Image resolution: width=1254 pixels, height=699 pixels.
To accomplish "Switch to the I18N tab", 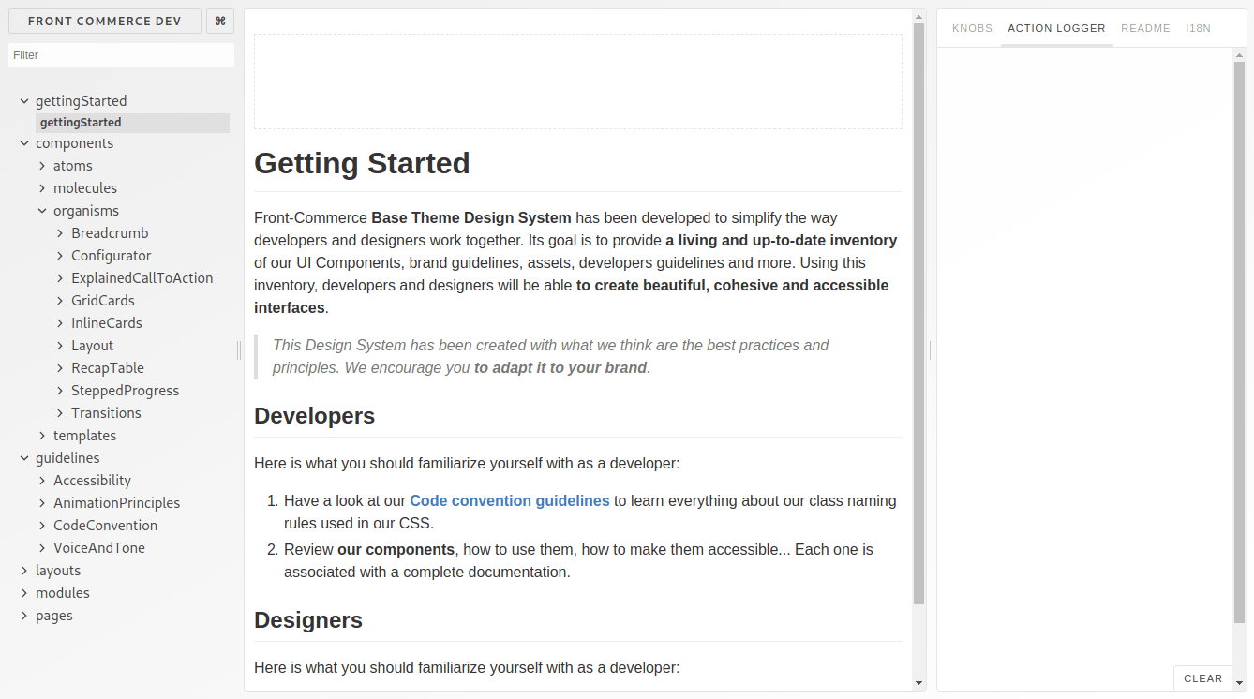I will [1198, 28].
